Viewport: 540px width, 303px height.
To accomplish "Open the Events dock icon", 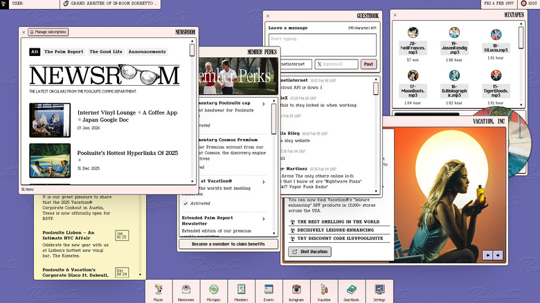I will pyautogui.click(x=269, y=292).
